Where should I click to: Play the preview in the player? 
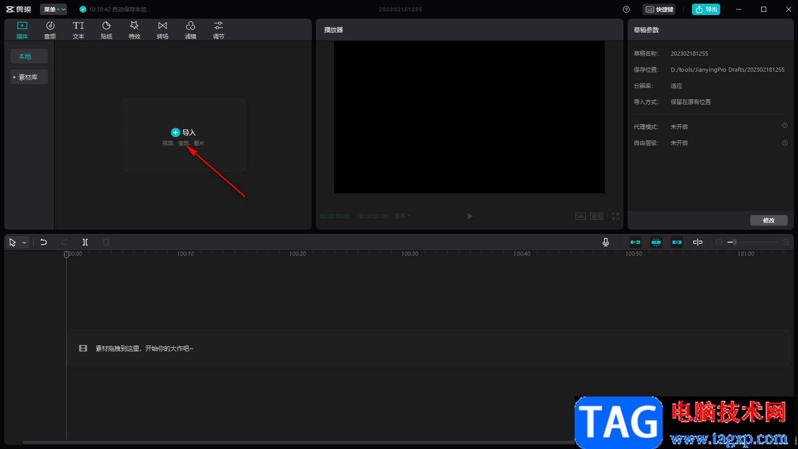click(x=470, y=216)
